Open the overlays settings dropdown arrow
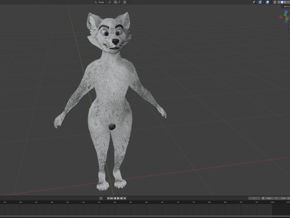The height and width of the screenshot is (218, 290). [271, 2]
